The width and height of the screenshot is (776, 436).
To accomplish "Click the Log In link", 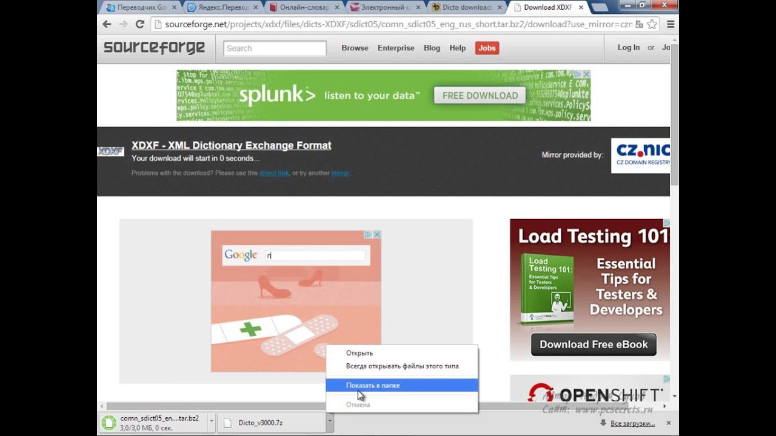I will [x=628, y=47].
